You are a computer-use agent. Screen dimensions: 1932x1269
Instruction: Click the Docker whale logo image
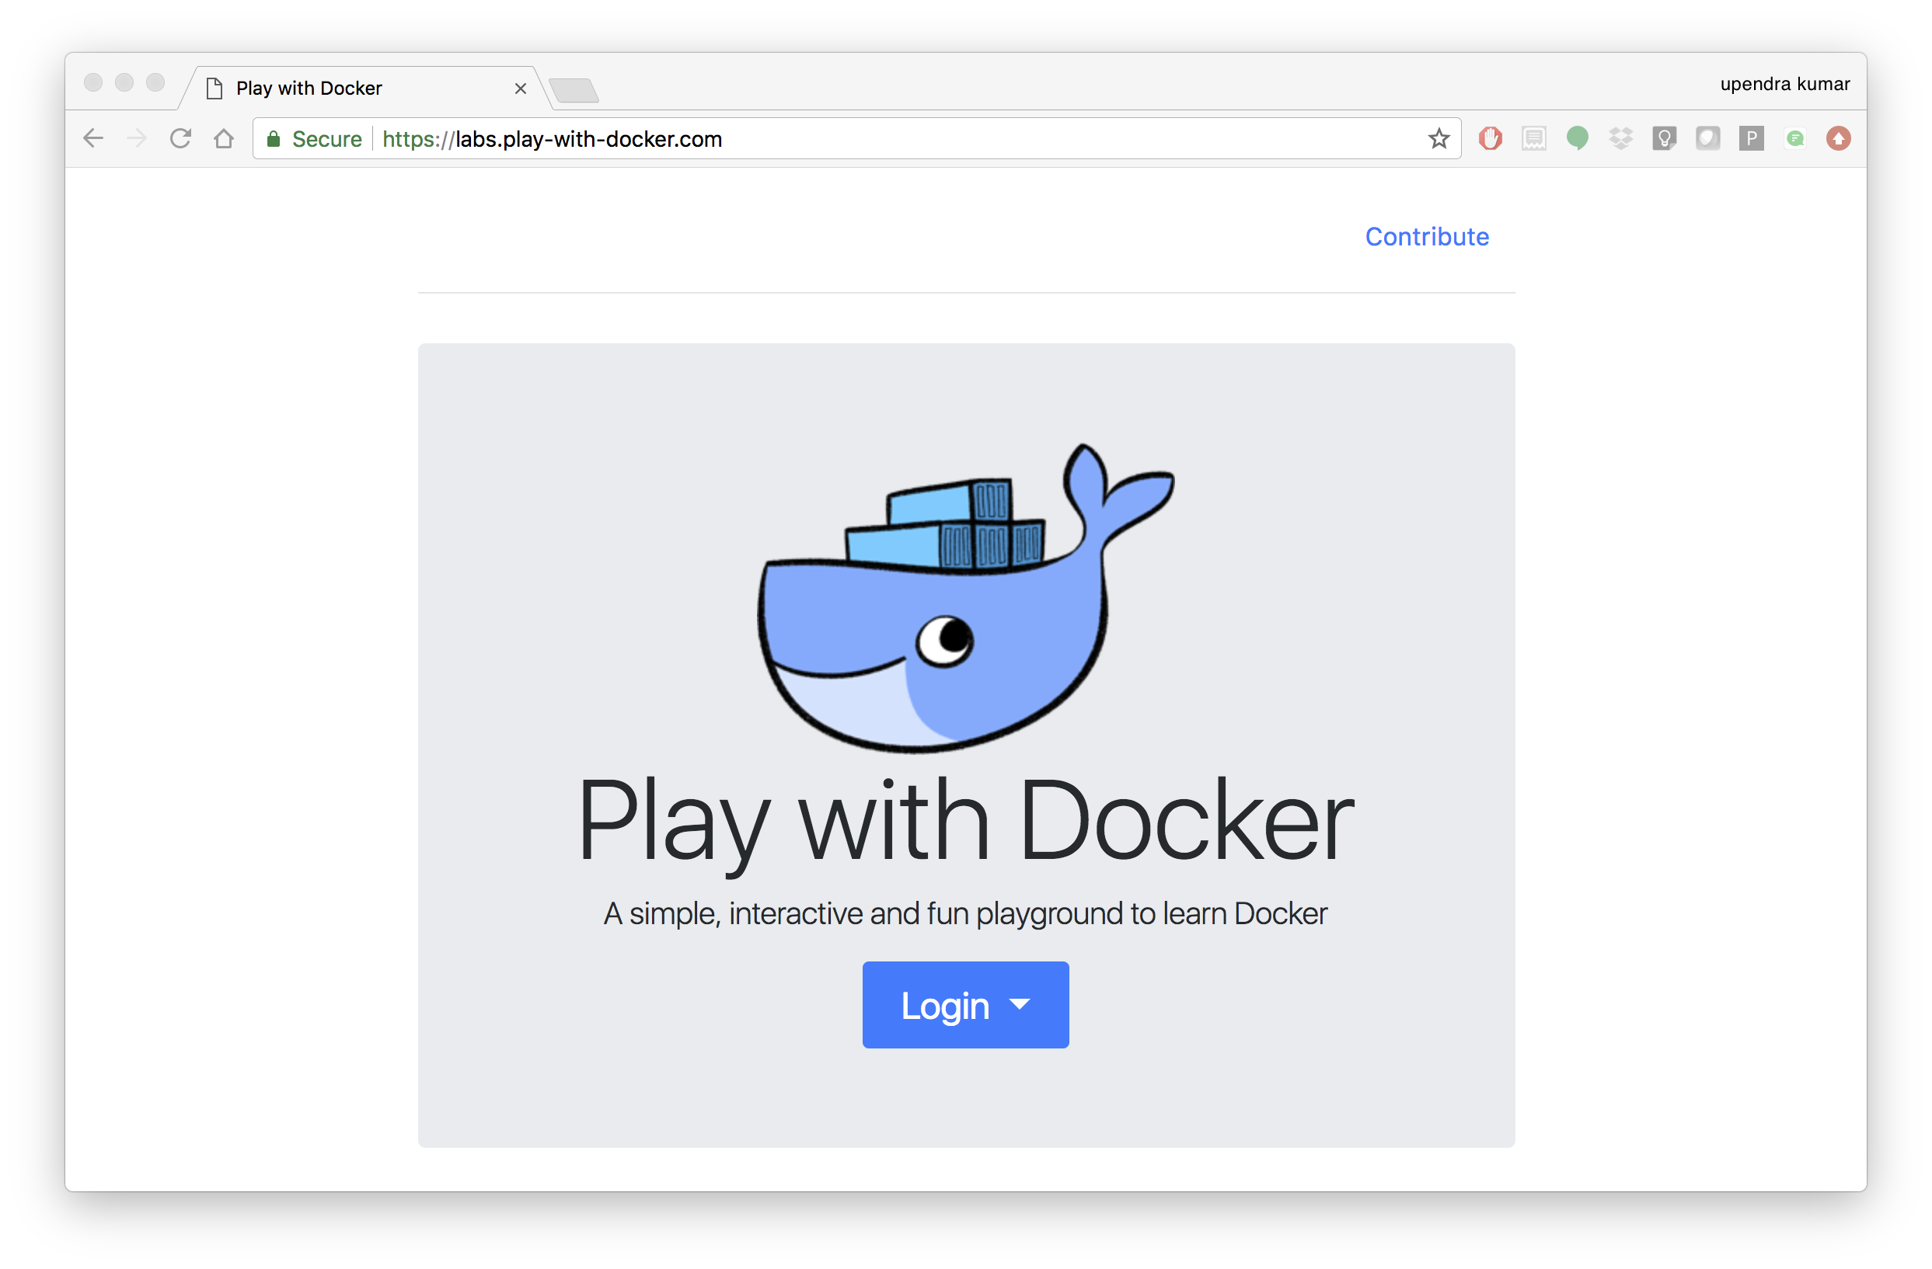tap(965, 598)
